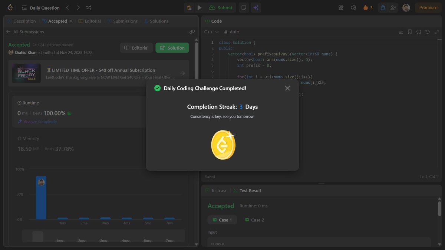Open the notes sticky icon
Screen dimensions: 445x250
[244, 8]
